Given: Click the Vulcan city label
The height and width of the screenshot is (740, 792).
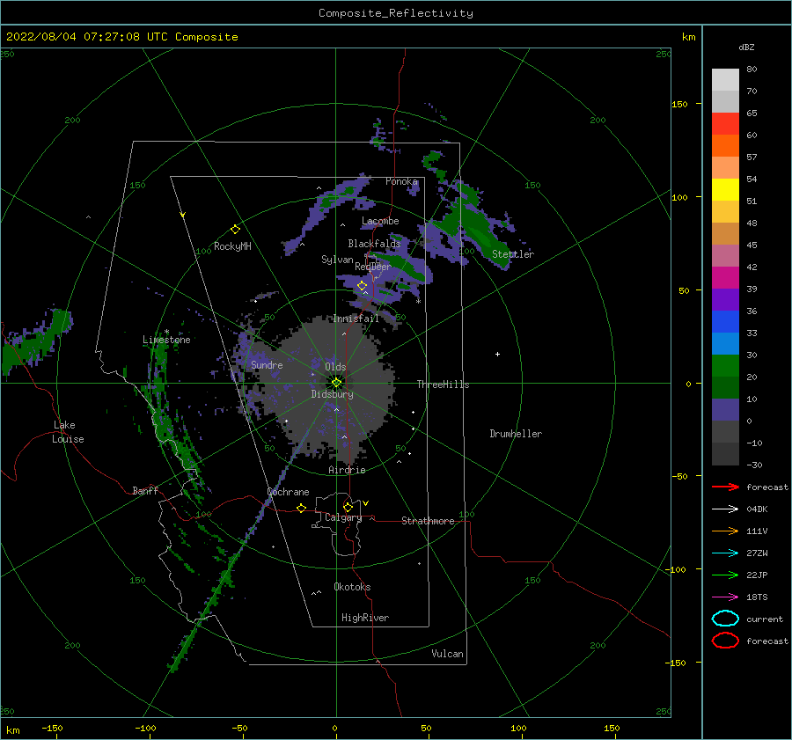Looking at the screenshot, I should pos(447,654).
